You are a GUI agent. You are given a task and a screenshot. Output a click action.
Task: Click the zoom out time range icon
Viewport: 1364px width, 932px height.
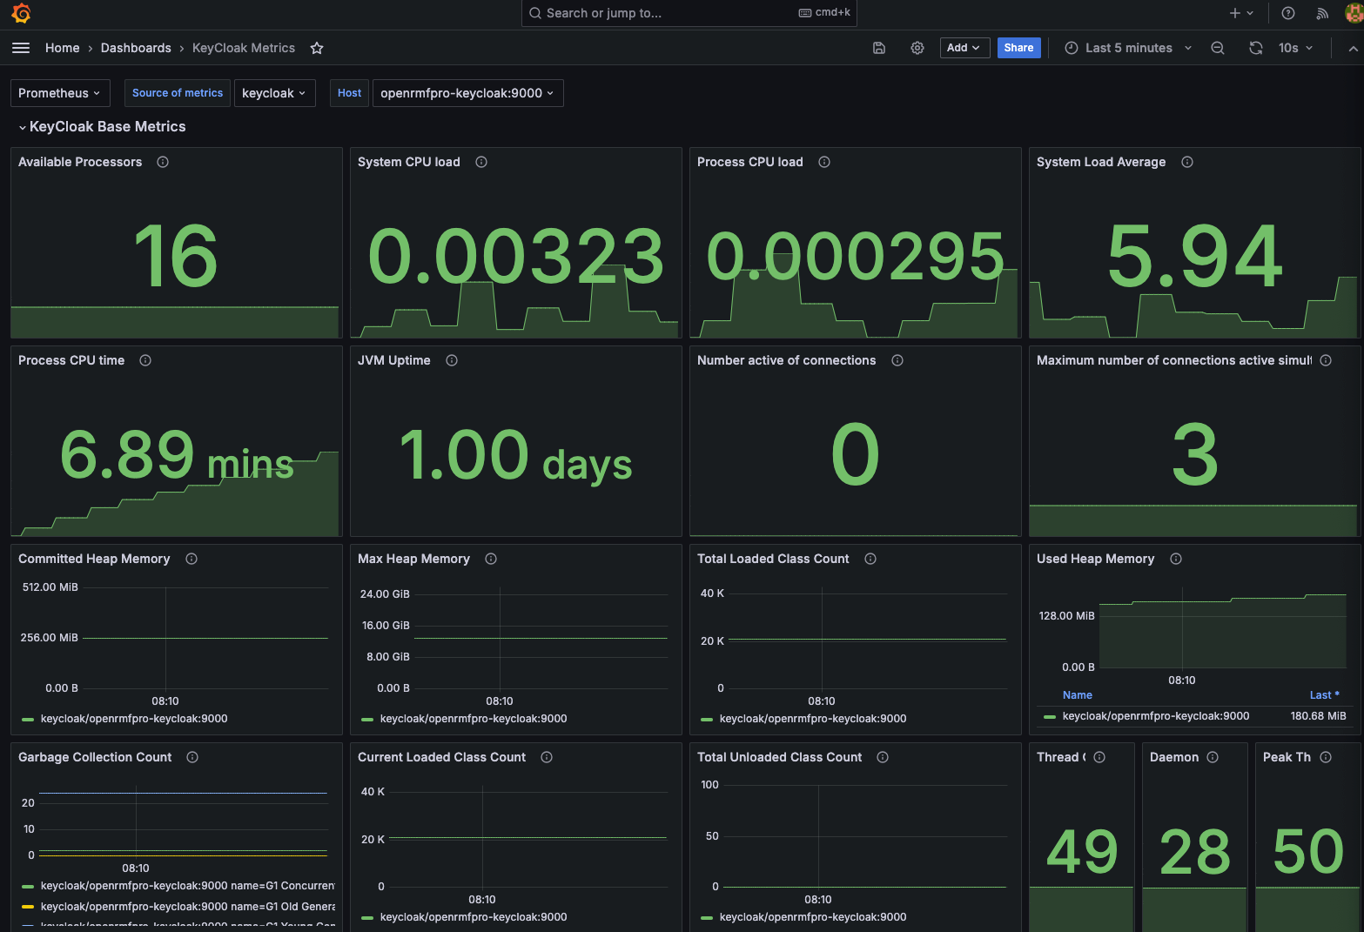point(1218,48)
